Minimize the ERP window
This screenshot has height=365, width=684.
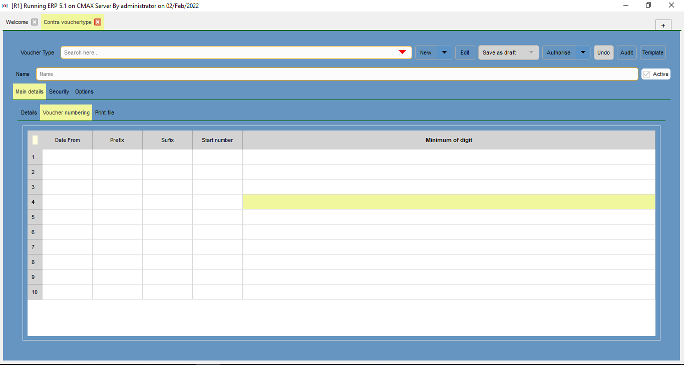point(626,5)
